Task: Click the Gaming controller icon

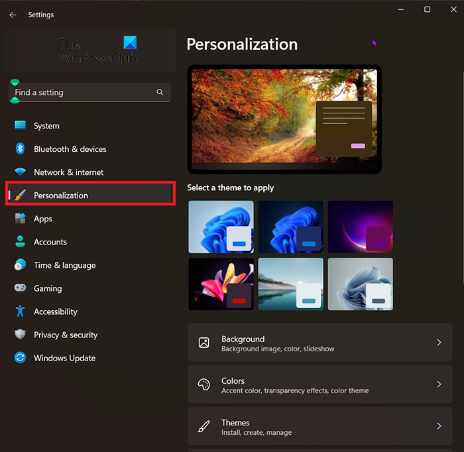Action: coord(20,288)
